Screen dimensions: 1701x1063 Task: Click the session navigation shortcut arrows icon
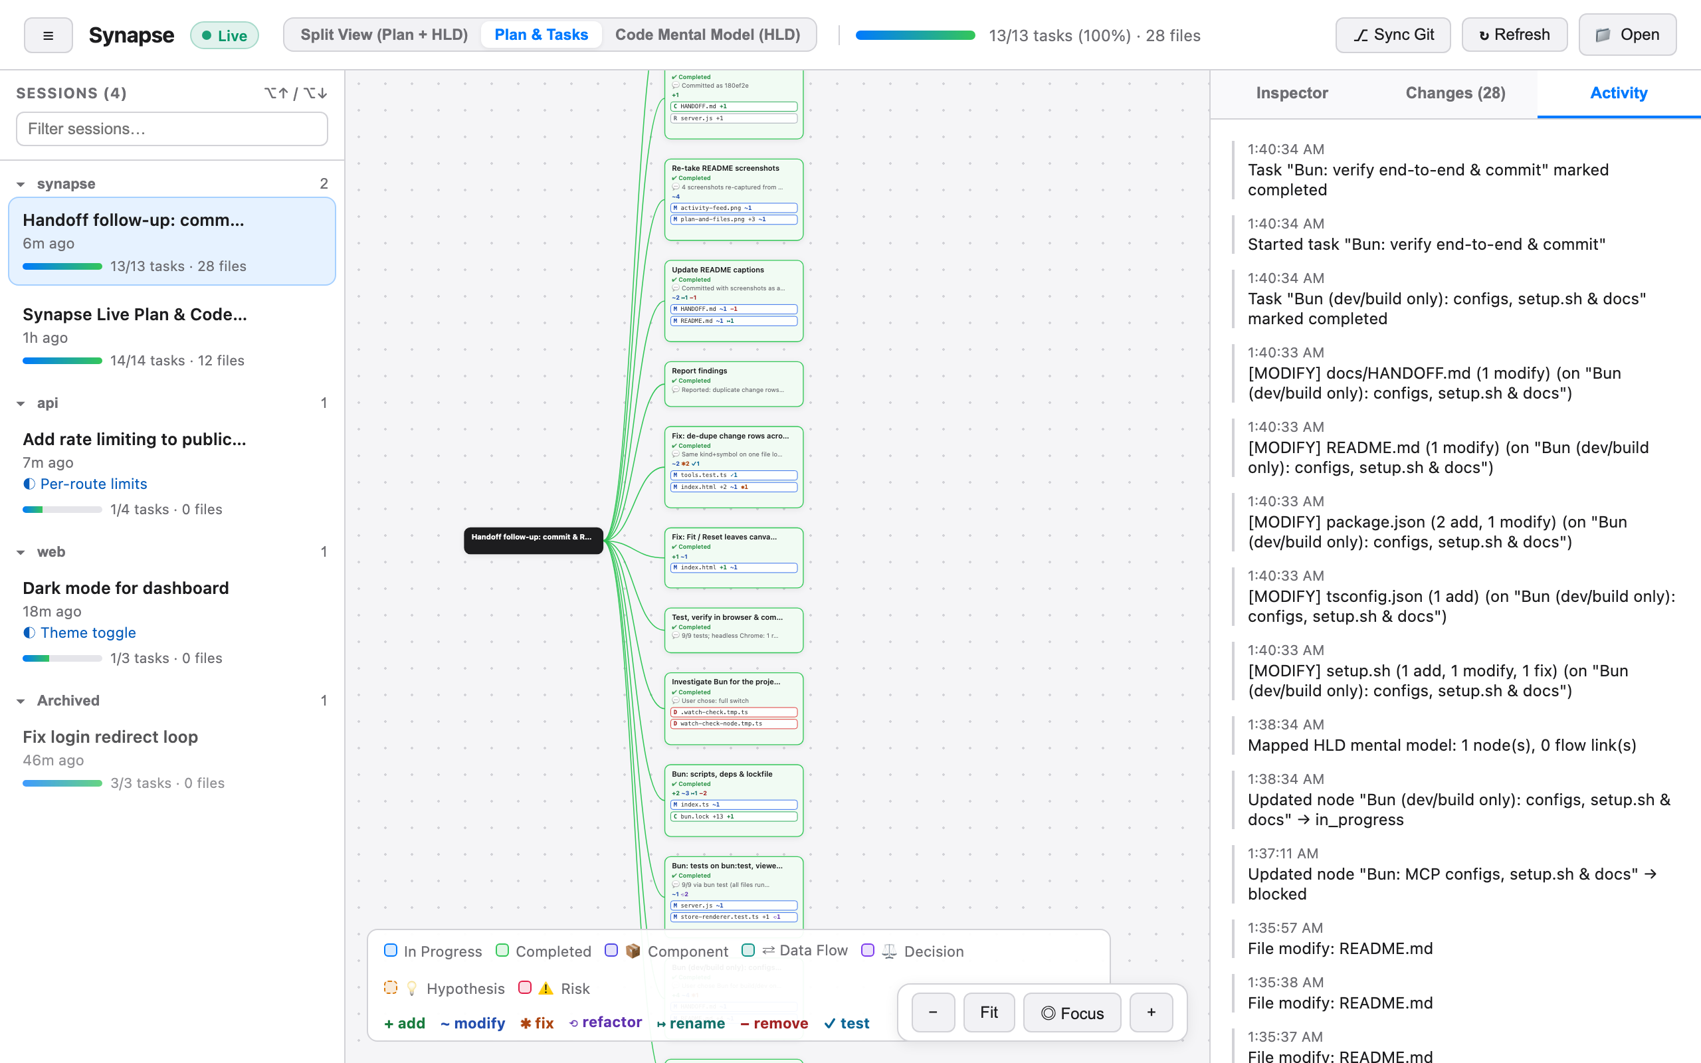[295, 93]
